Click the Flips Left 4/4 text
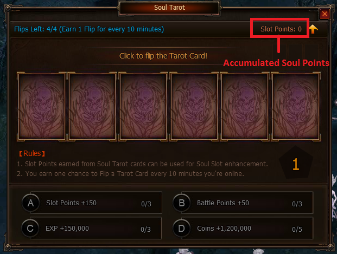This screenshot has width=337, height=254. click(89, 29)
